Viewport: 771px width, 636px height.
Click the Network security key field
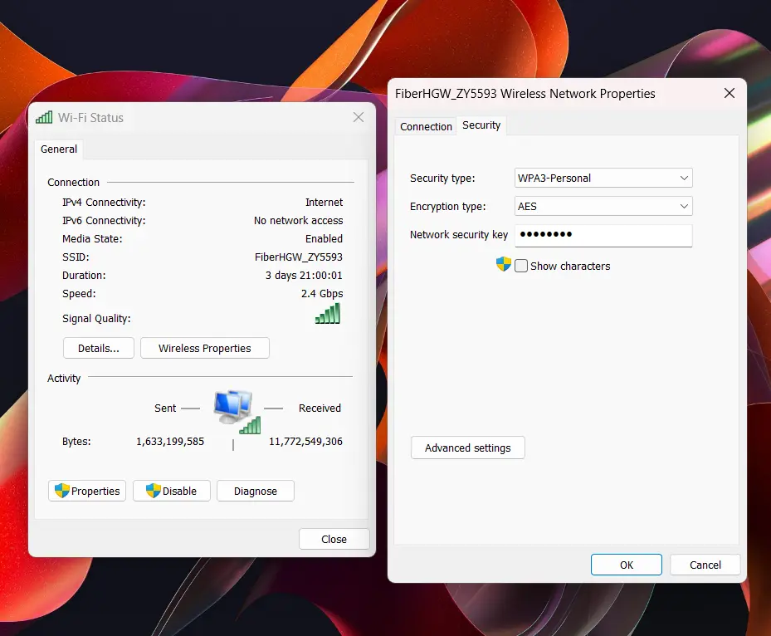click(603, 235)
